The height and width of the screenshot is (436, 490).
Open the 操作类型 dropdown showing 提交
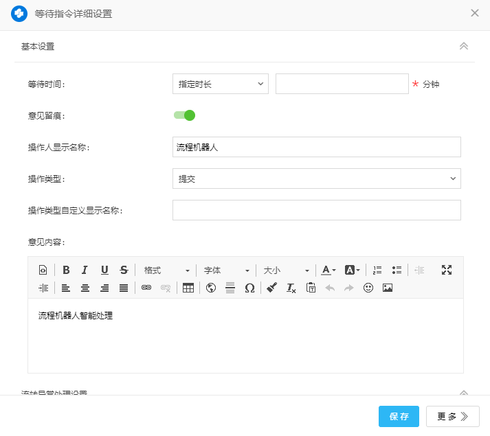coord(316,179)
